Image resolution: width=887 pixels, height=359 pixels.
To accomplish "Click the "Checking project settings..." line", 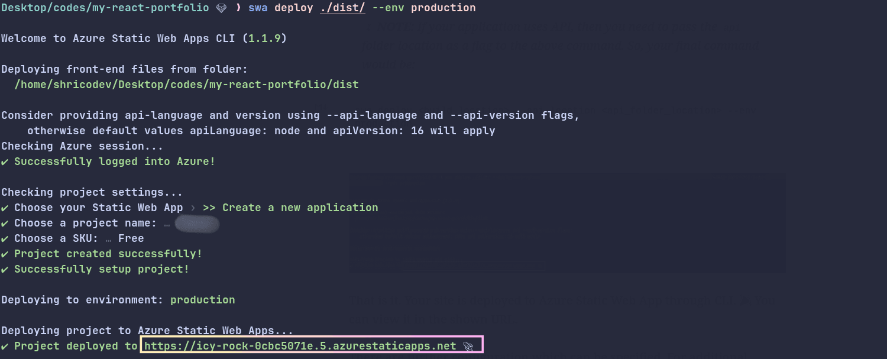I will (92, 192).
